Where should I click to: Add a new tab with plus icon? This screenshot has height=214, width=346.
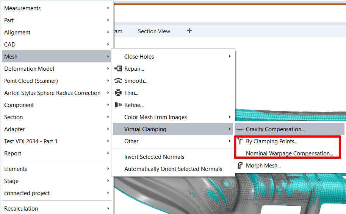189,31
